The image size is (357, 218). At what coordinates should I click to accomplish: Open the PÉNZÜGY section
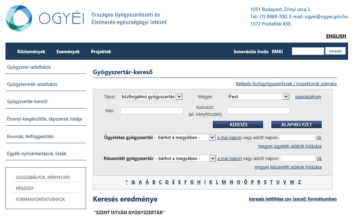pyautogui.click(x=25, y=188)
